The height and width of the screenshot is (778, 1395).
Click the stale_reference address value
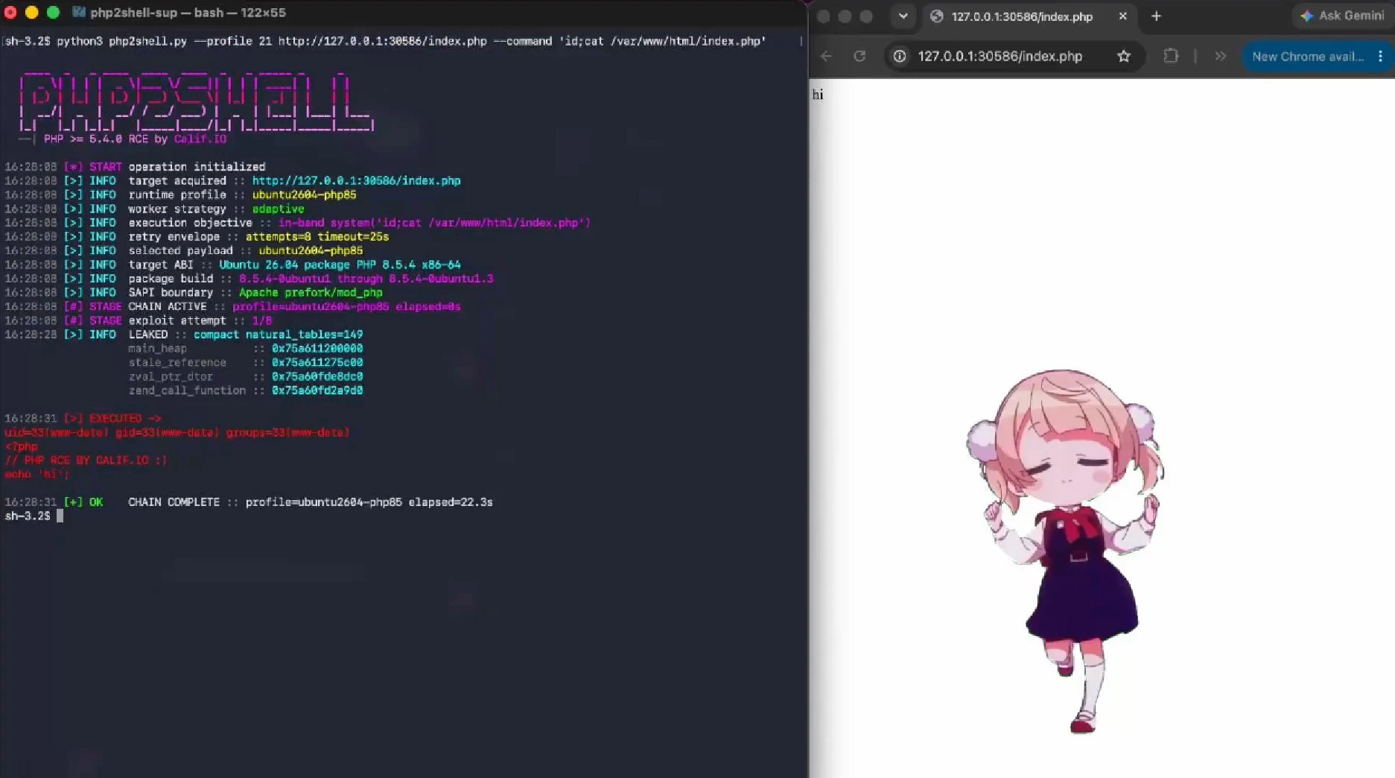pos(317,362)
